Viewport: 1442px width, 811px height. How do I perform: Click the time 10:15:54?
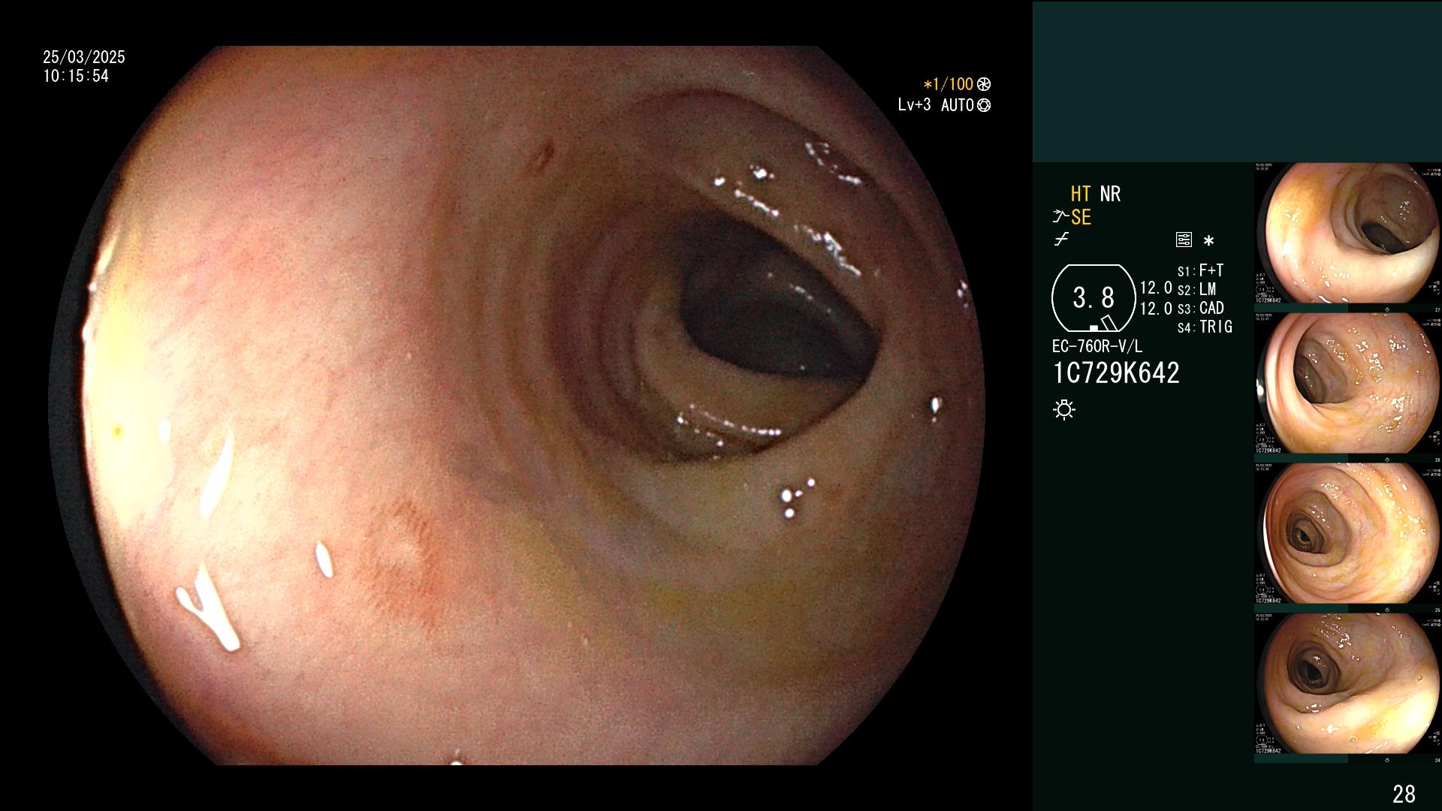76,76
